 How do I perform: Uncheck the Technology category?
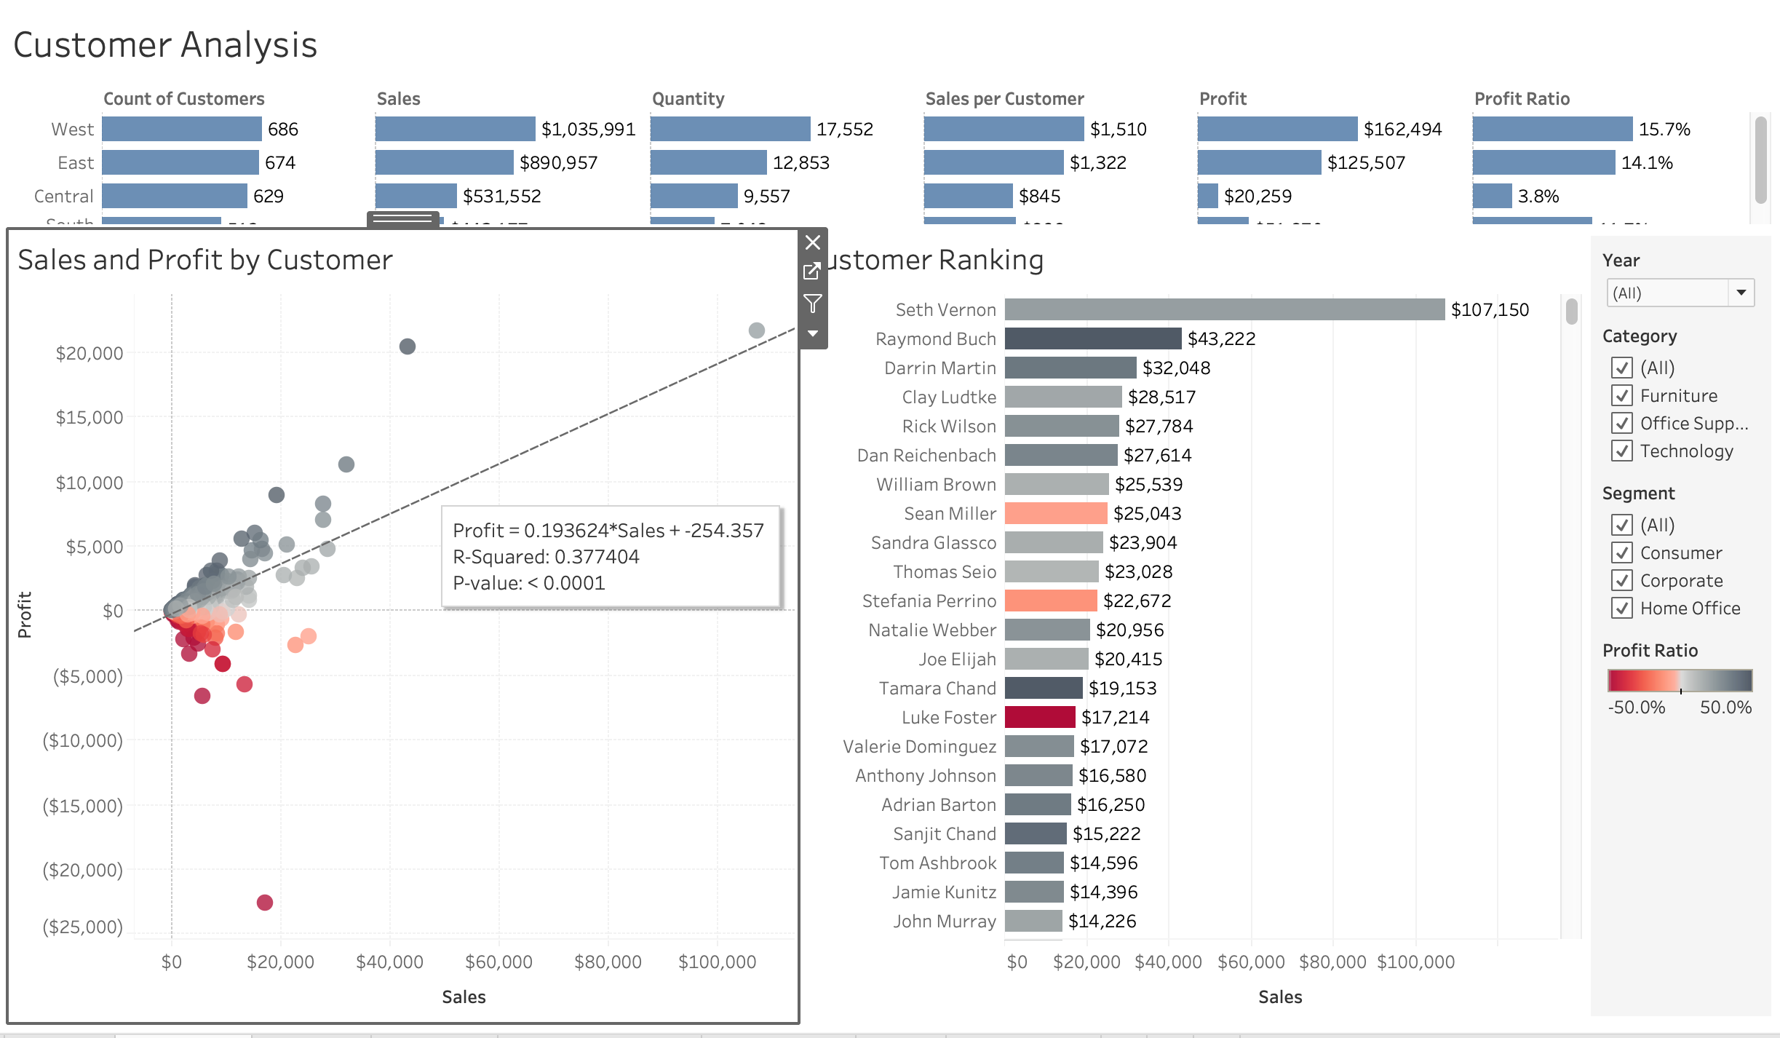click(1622, 451)
